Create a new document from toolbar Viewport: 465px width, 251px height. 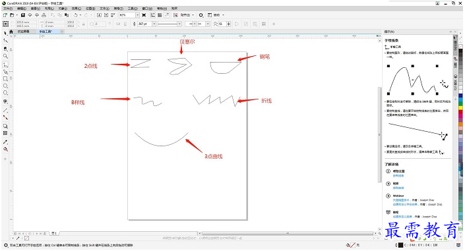point(5,14)
